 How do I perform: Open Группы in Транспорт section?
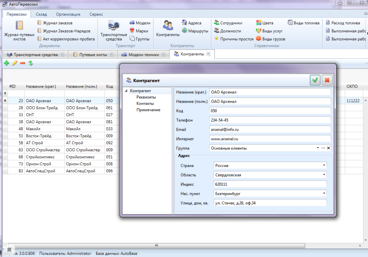139,39
